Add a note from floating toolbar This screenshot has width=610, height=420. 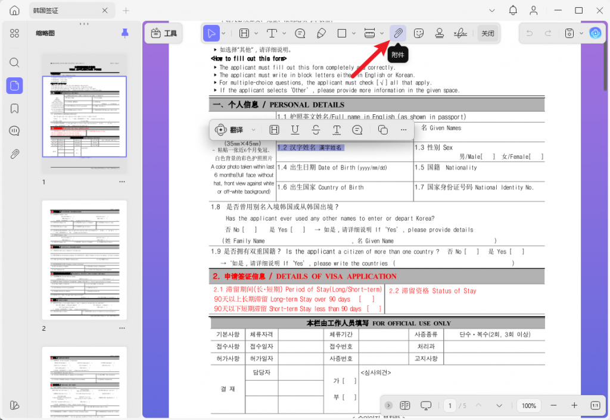click(357, 130)
